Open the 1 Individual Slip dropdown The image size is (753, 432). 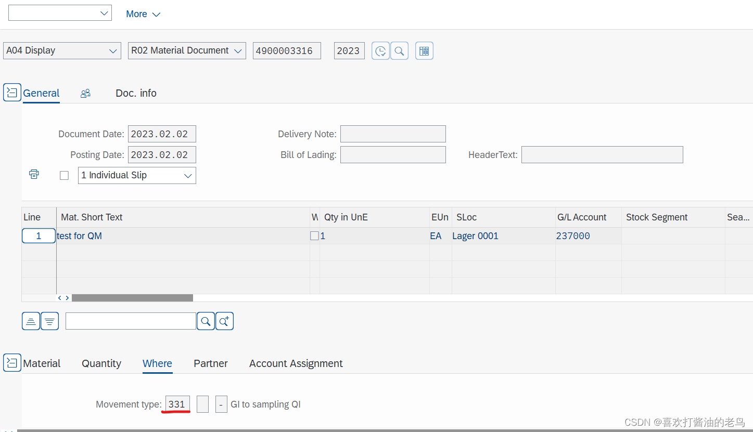pyautogui.click(x=137, y=175)
